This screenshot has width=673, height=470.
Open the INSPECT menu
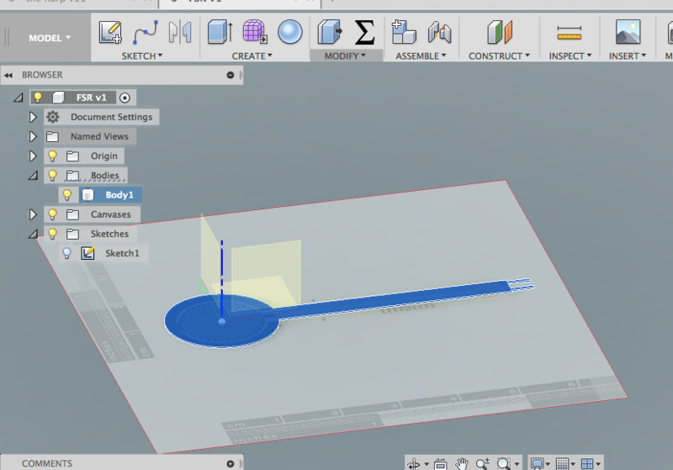pos(570,55)
